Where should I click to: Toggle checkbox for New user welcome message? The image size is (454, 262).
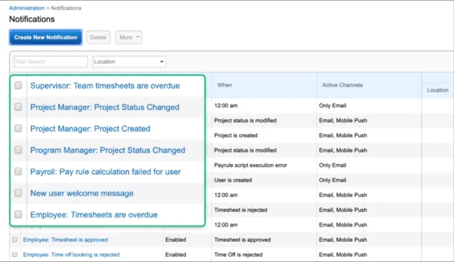click(18, 193)
